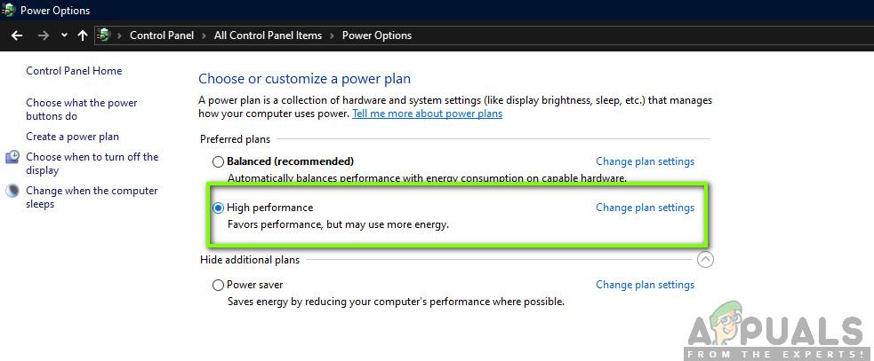Click the computer sleeps moon icon
Screen dimensions: 874x361
click(12, 191)
